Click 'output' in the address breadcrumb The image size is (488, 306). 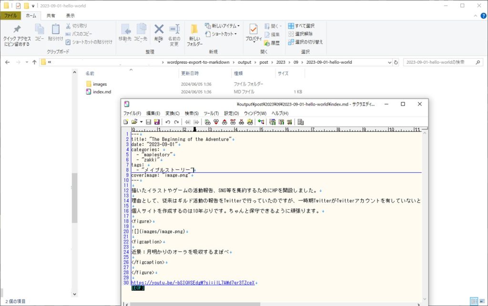tap(244, 62)
